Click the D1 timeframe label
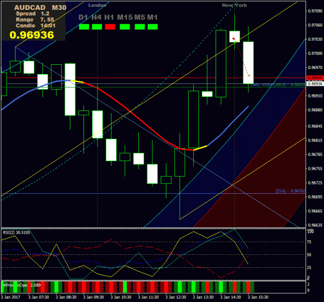This screenshot has height=302, width=324. coord(83,17)
